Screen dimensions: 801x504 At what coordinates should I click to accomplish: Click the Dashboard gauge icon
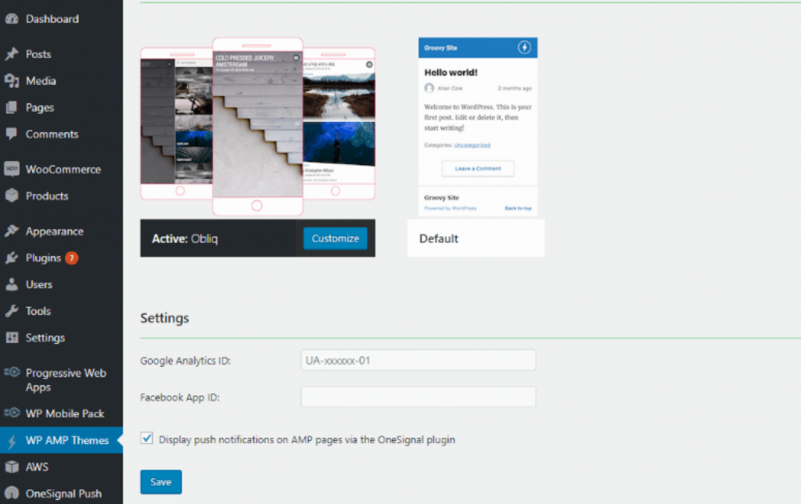[x=12, y=19]
